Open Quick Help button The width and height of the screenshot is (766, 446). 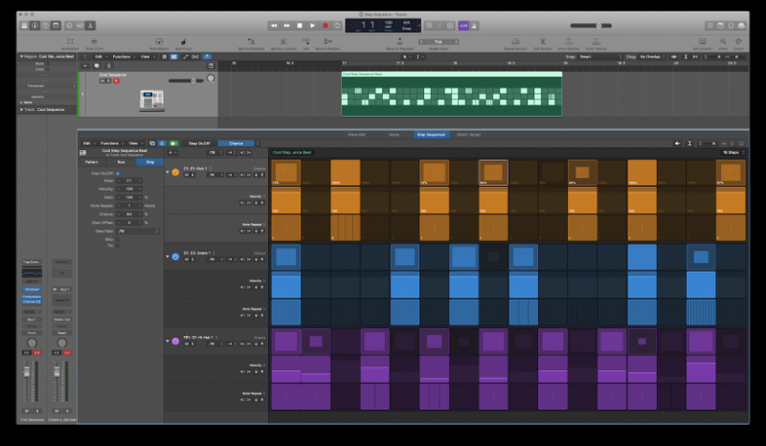coord(45,26)
